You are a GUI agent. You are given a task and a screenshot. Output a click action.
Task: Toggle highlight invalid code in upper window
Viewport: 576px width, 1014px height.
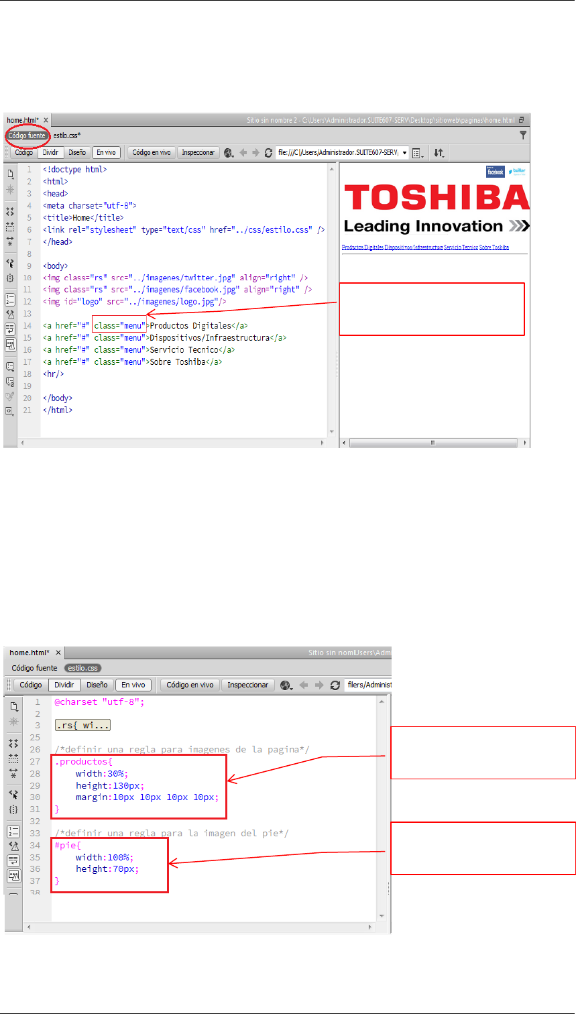click(10, 314)
